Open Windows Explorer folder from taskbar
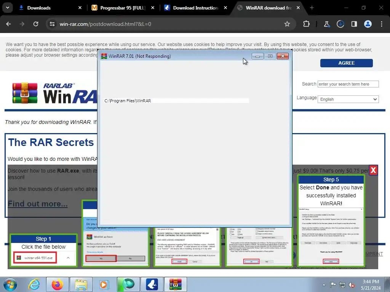Screen dimensions: 390x292 click(81, 284)
